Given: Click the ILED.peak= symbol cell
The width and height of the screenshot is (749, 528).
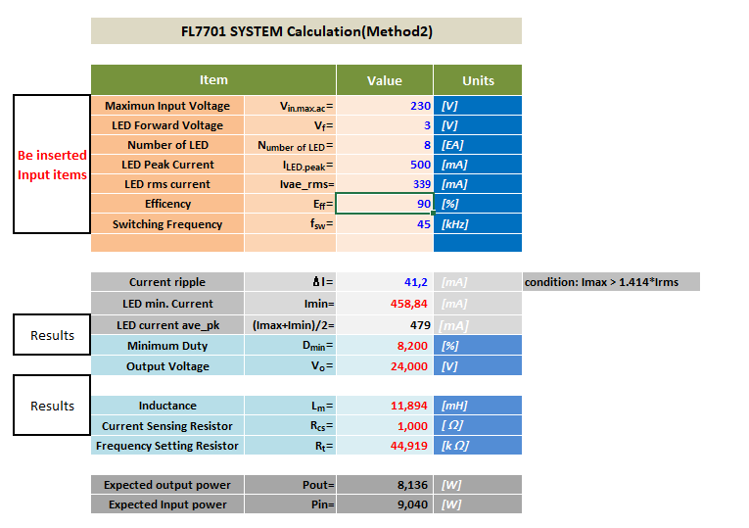Looking at the screenshot, I should [x=290, y=165].
